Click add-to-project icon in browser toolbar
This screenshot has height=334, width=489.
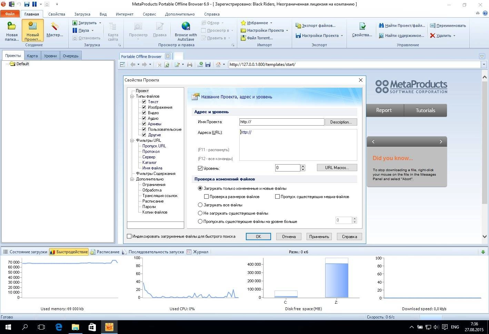tap(200, 65)
